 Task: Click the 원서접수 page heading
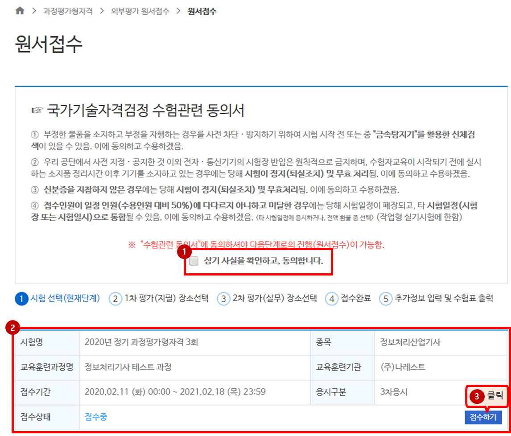(x=49, y=44)
